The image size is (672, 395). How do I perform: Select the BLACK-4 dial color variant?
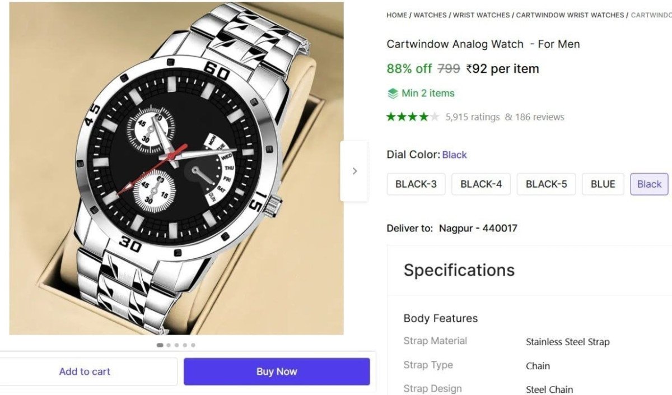(x=480, y=184)
